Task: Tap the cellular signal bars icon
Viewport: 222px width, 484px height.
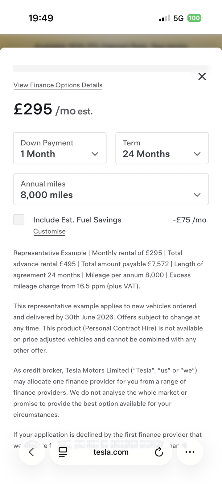Action: point(164,19)
